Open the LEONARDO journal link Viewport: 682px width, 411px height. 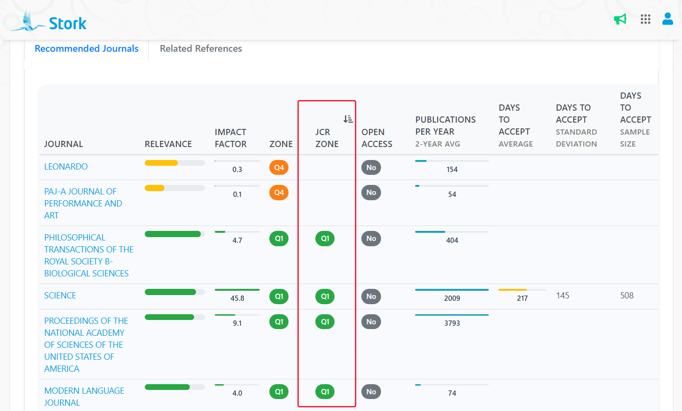pos(66,167)
